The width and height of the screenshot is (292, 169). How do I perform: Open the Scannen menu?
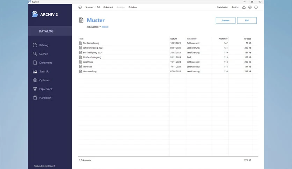(x=89, y=7)
